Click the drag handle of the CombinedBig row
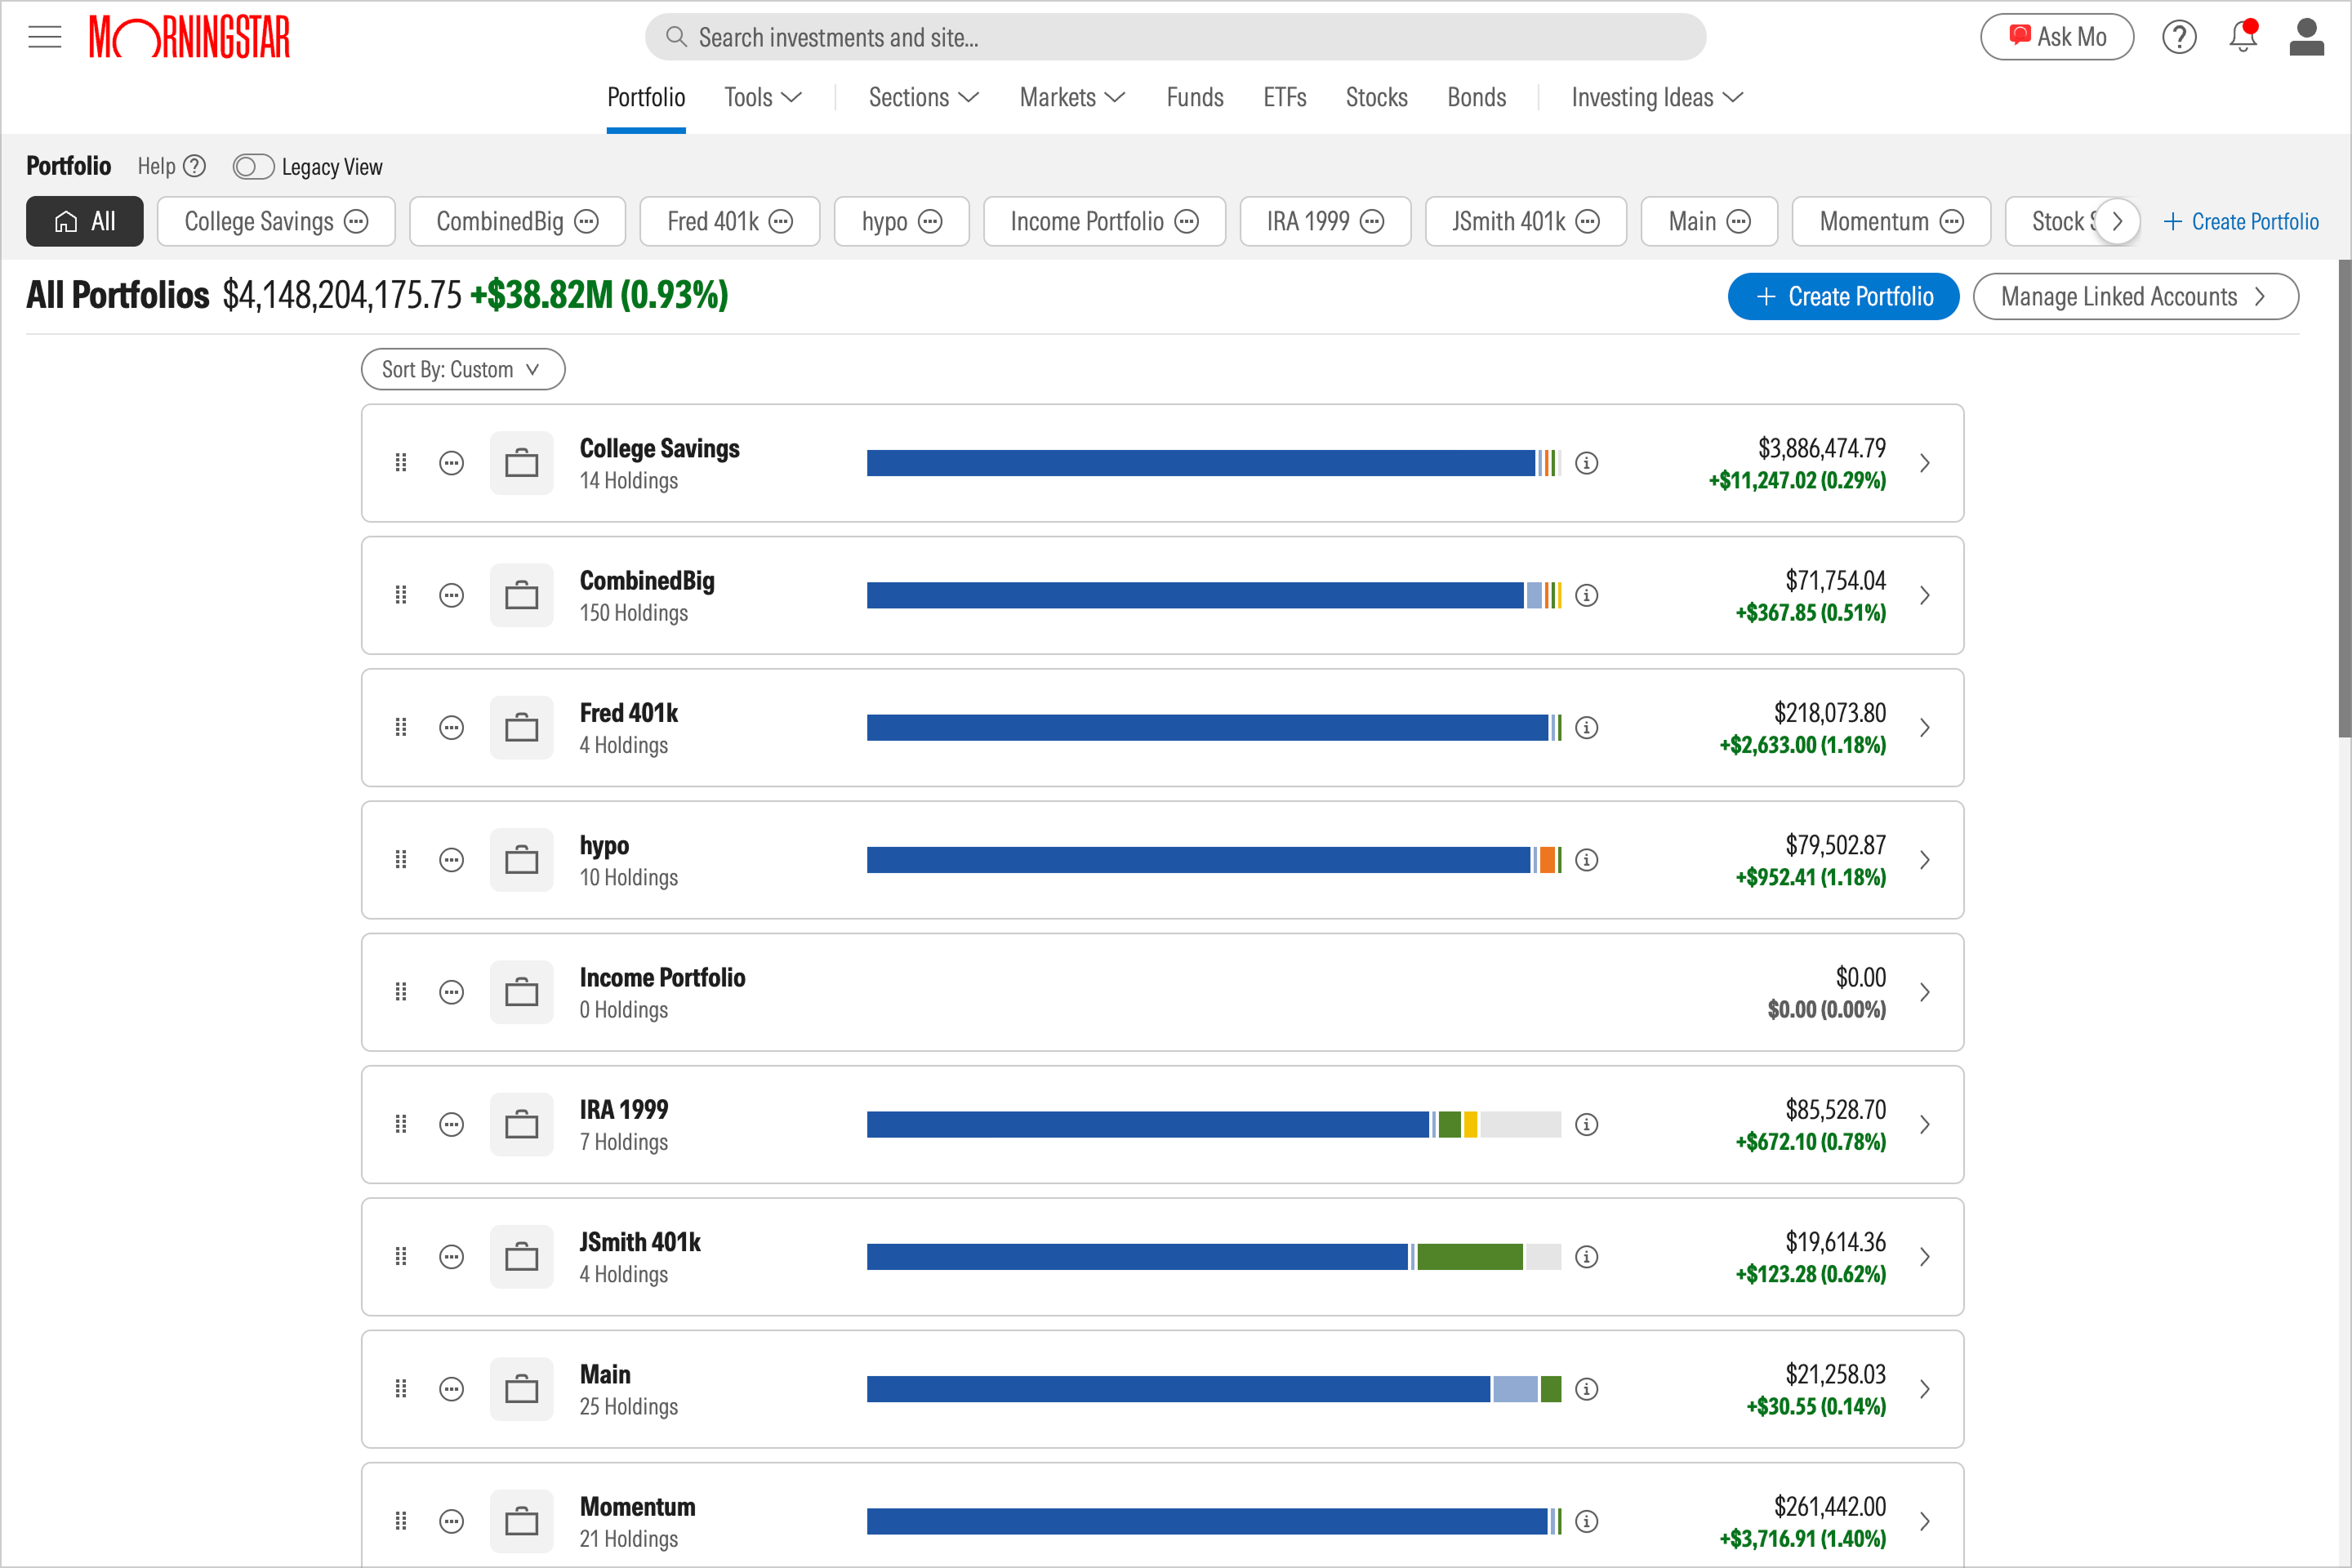Screen dimensions: 2352x1568 pos(401,595)
